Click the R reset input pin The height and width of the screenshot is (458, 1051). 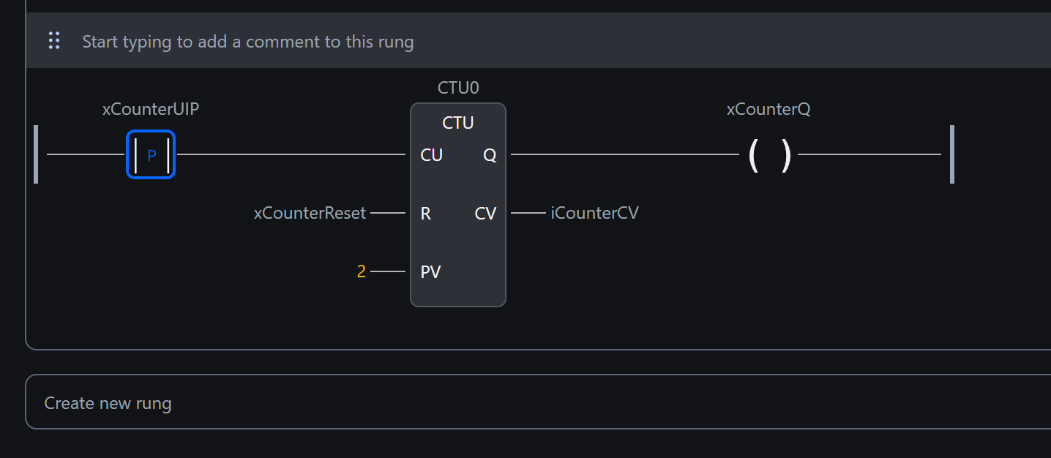[x=425, y=214]
